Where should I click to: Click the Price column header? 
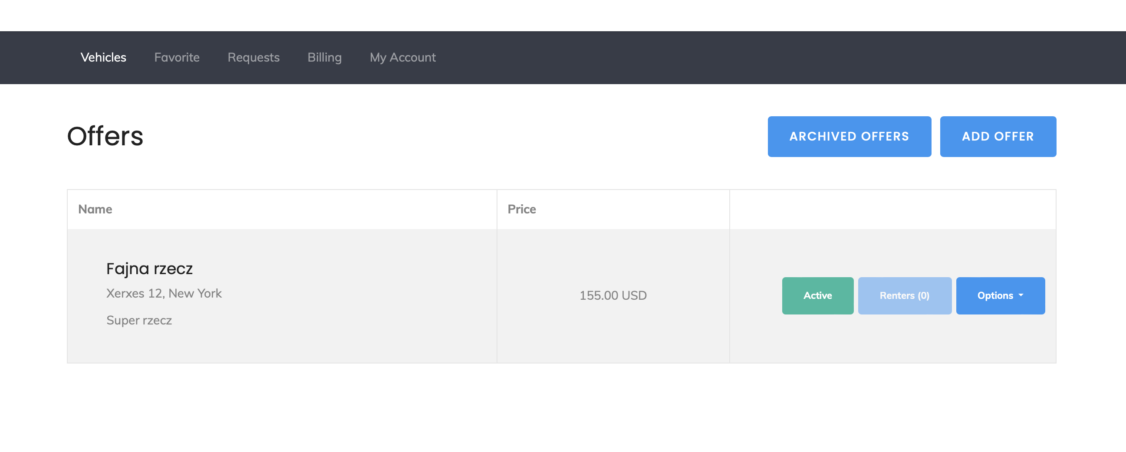[521, 209]
